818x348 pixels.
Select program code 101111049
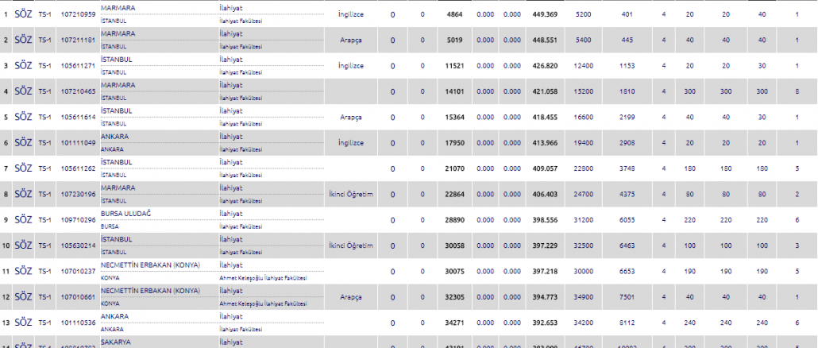[77, 143]
